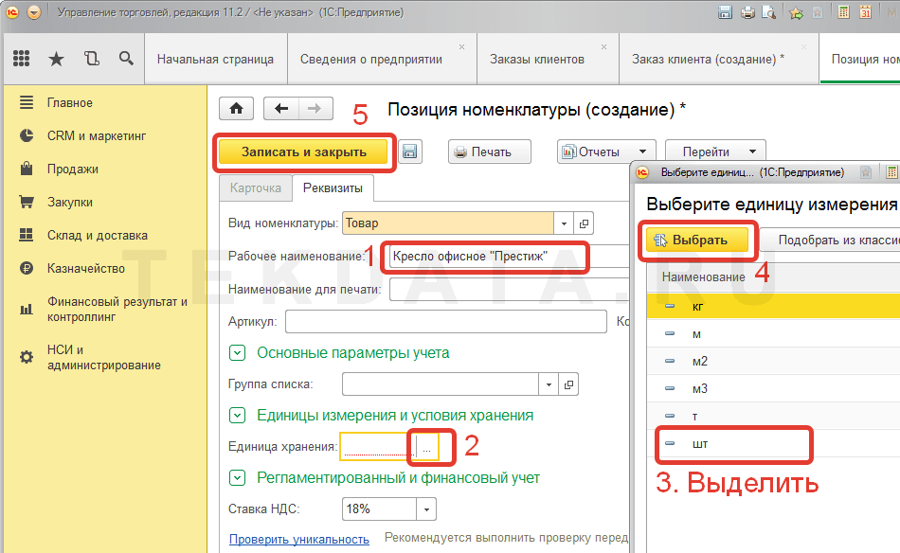Screen dimensions: 900x553
Task: Open CRM и маркетинг section
Action: [97, 136]
